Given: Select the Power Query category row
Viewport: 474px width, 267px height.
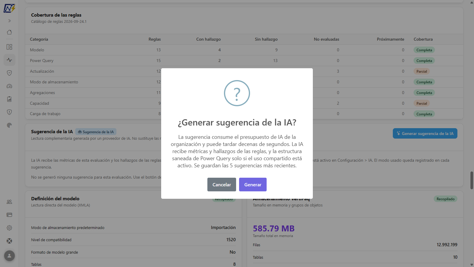Looking at the screenshot, I should (x=244, y=61).
